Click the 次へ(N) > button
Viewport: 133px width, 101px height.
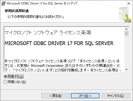[85, 96]
